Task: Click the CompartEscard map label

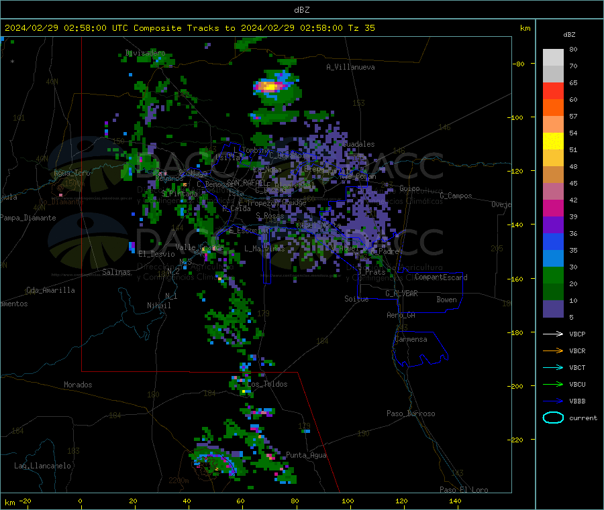Action: coord(441,277)
